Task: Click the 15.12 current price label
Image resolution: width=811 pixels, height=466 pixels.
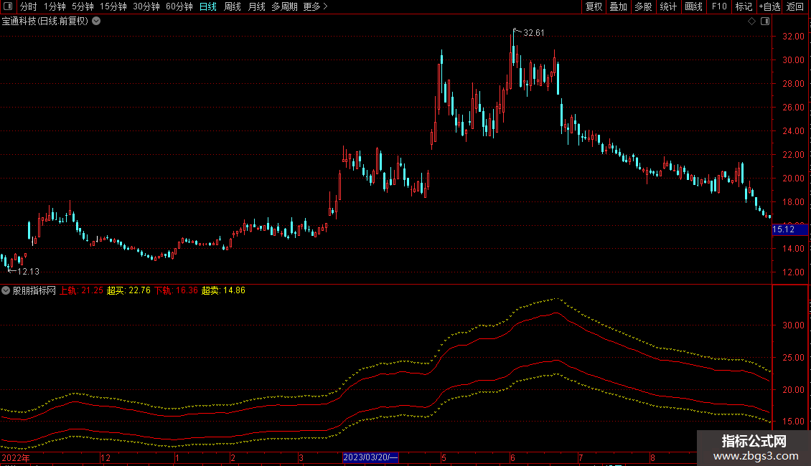Action: [x=789, y=229]
